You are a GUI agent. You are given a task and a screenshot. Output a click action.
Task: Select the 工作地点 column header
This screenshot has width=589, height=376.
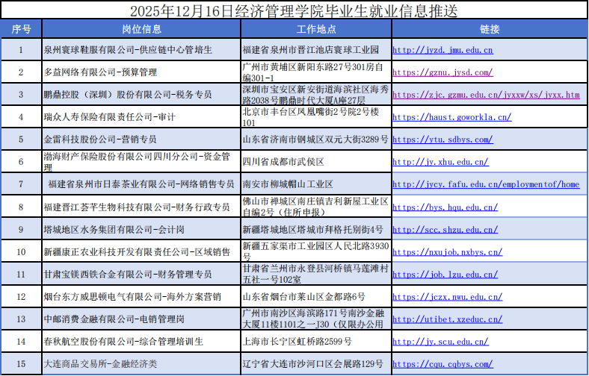(x=315, y=29)
